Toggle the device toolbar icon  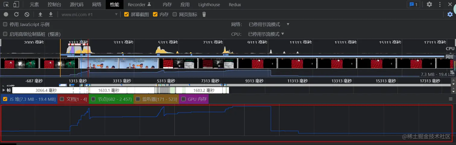[x=16, y=5]
